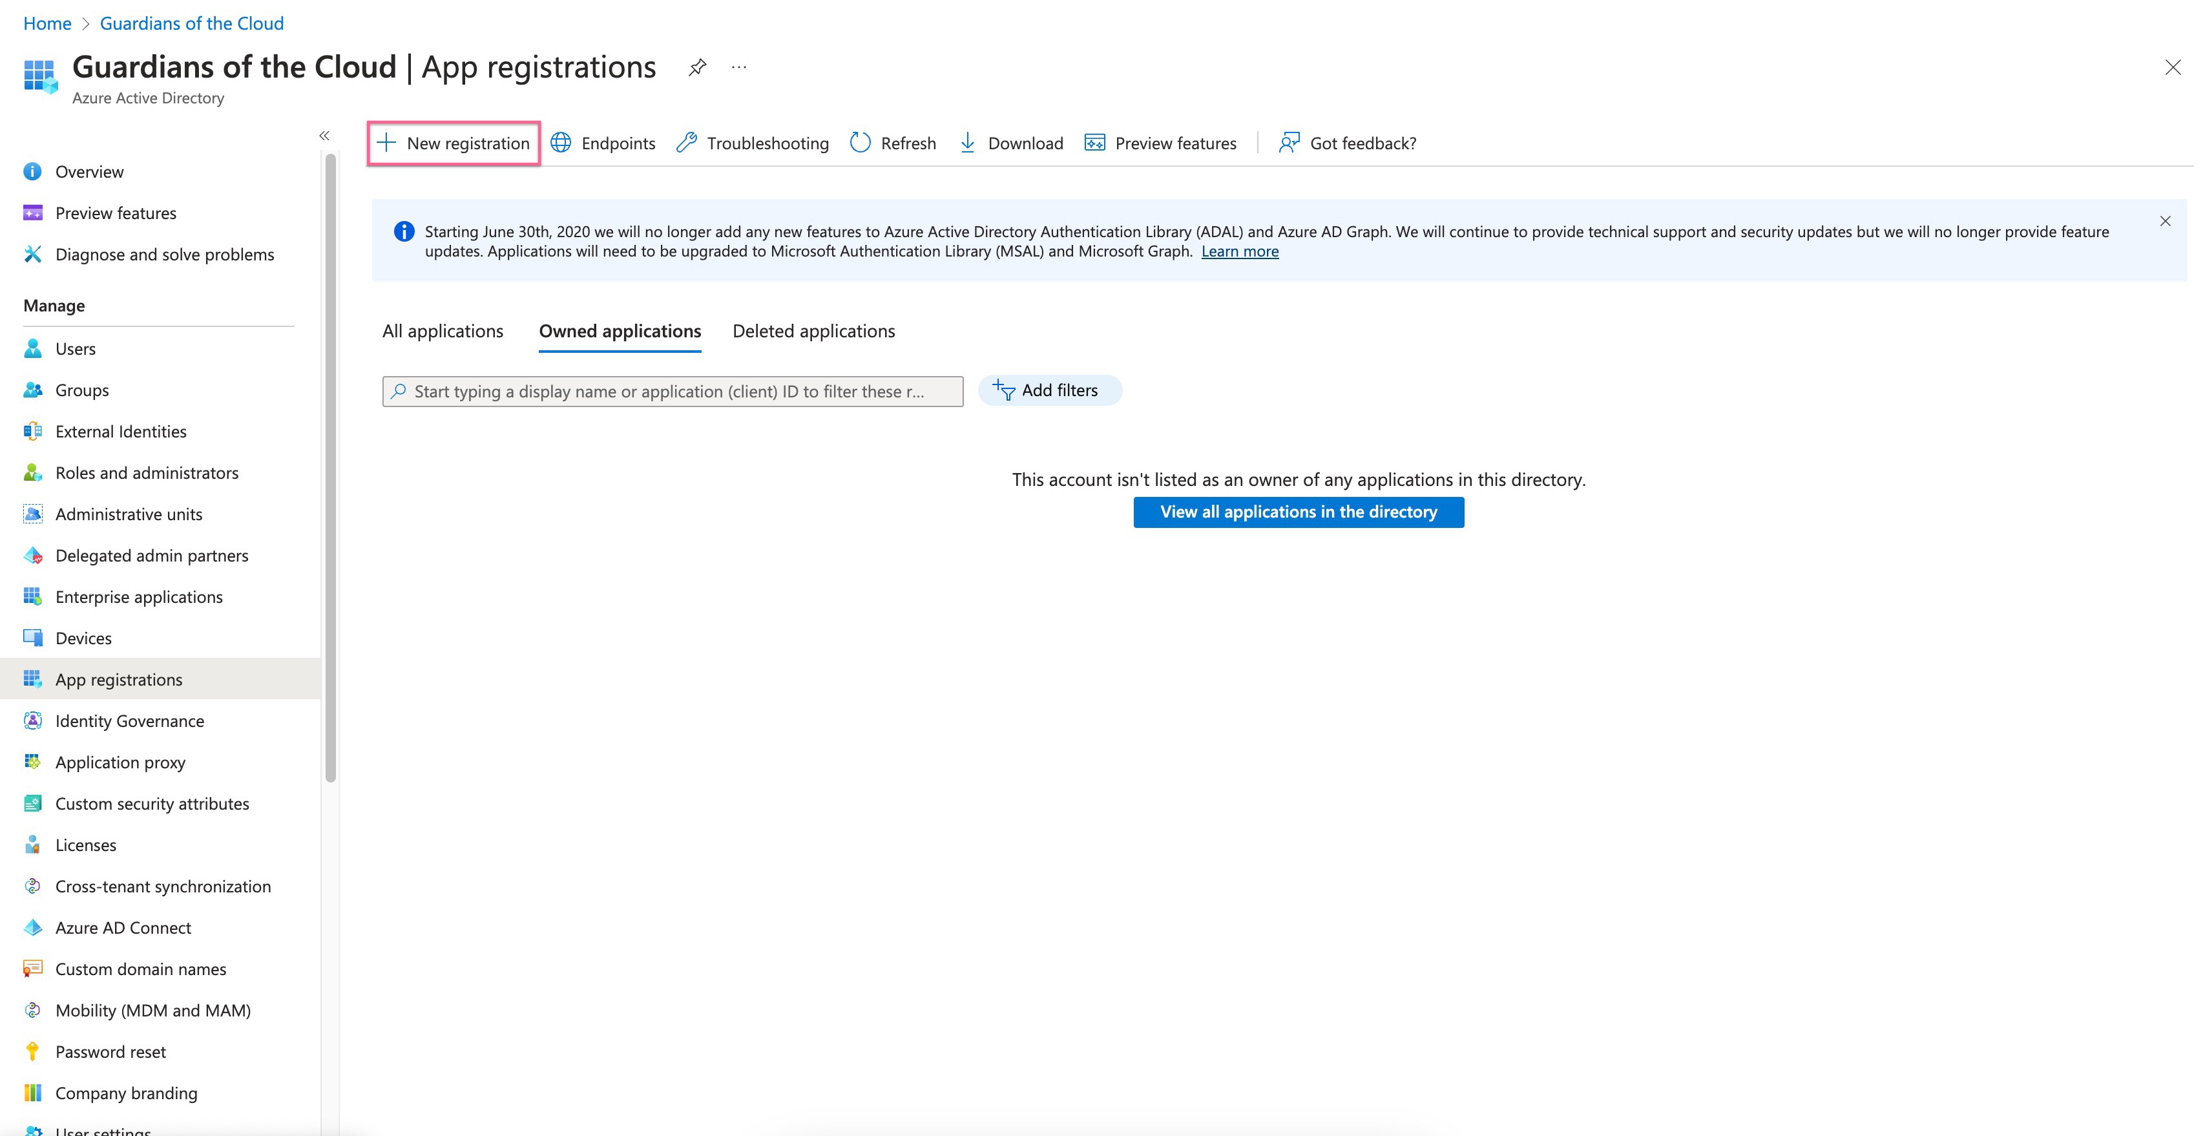Select App registrations in the sidebar

click(118, 679)
